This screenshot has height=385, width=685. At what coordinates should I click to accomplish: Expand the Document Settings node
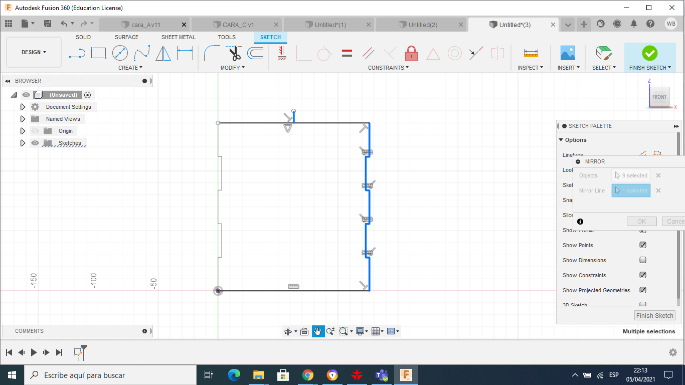23,107
